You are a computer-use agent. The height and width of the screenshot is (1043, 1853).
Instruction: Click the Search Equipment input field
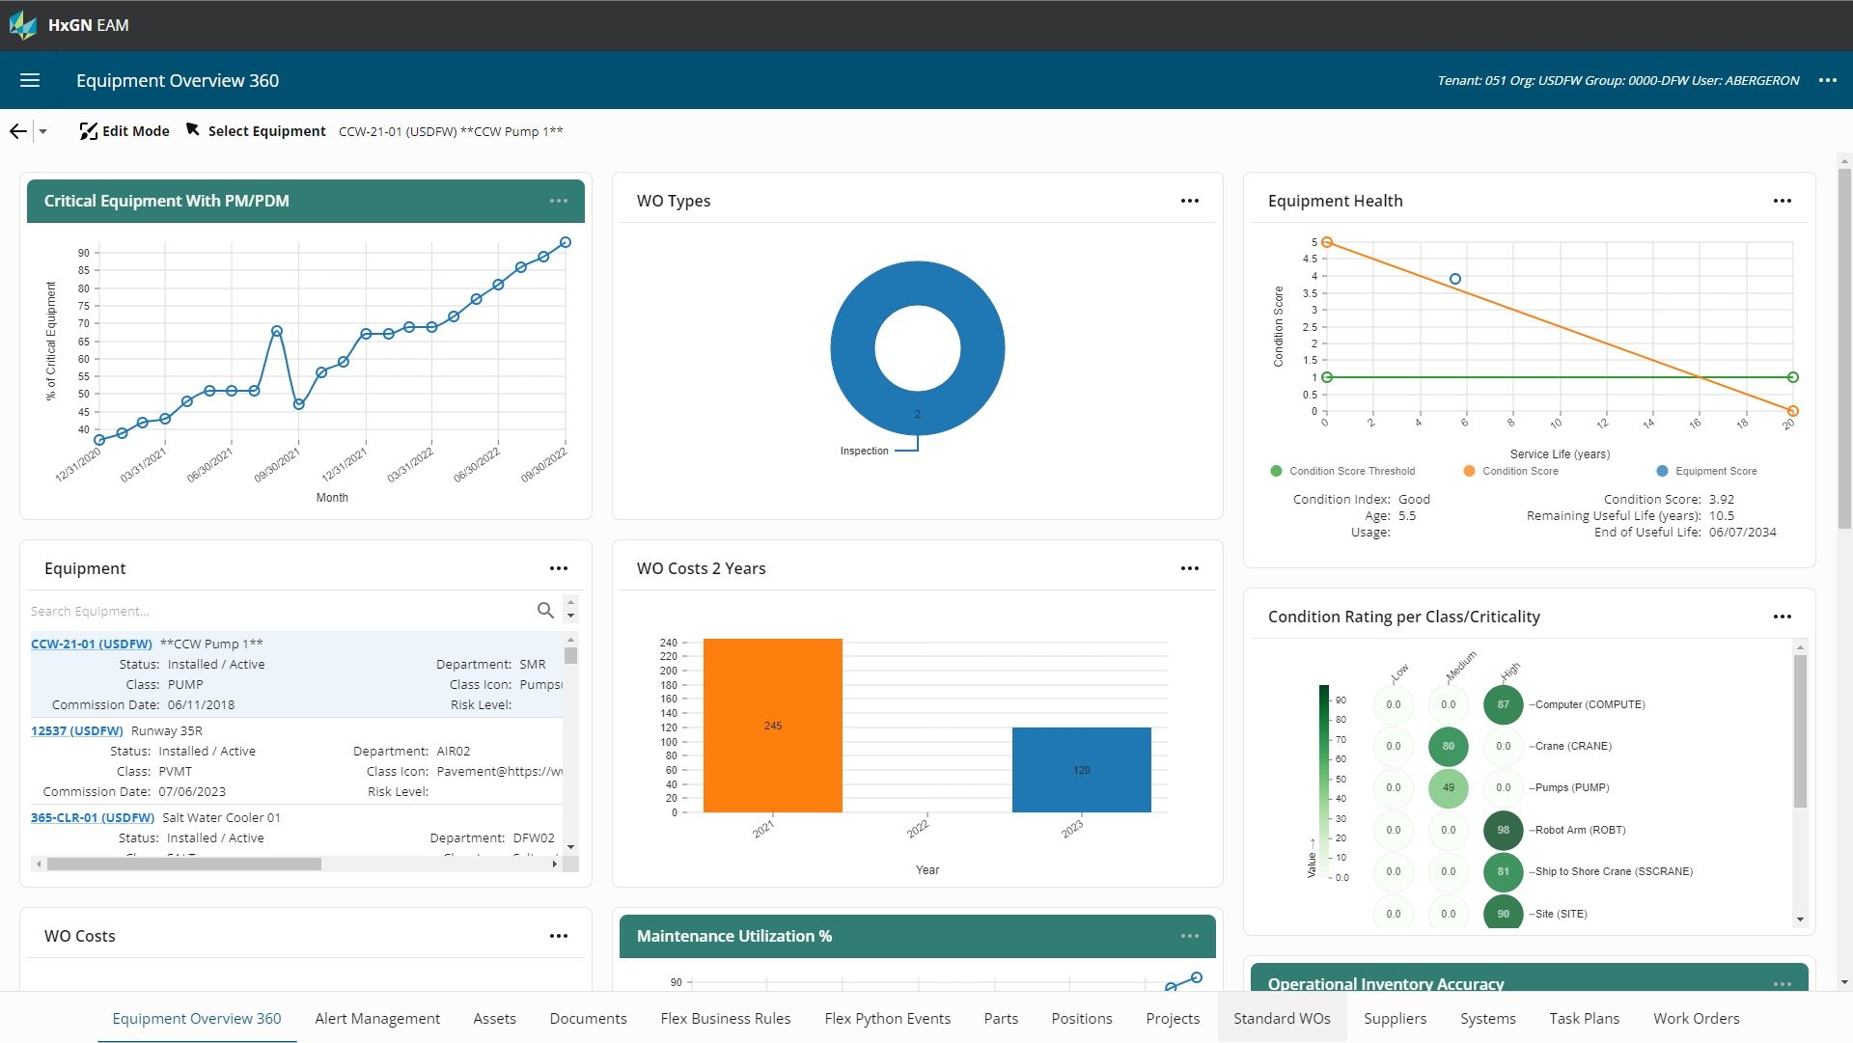[x=280, y=611]
